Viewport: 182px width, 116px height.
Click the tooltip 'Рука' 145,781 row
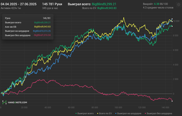(28, 18)
